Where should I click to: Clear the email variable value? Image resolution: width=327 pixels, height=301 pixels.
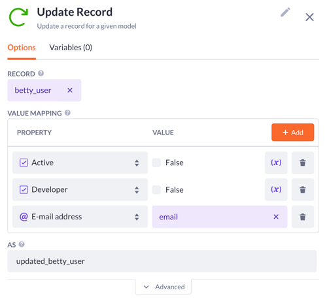pyautogui.click(x=276, y=217)
